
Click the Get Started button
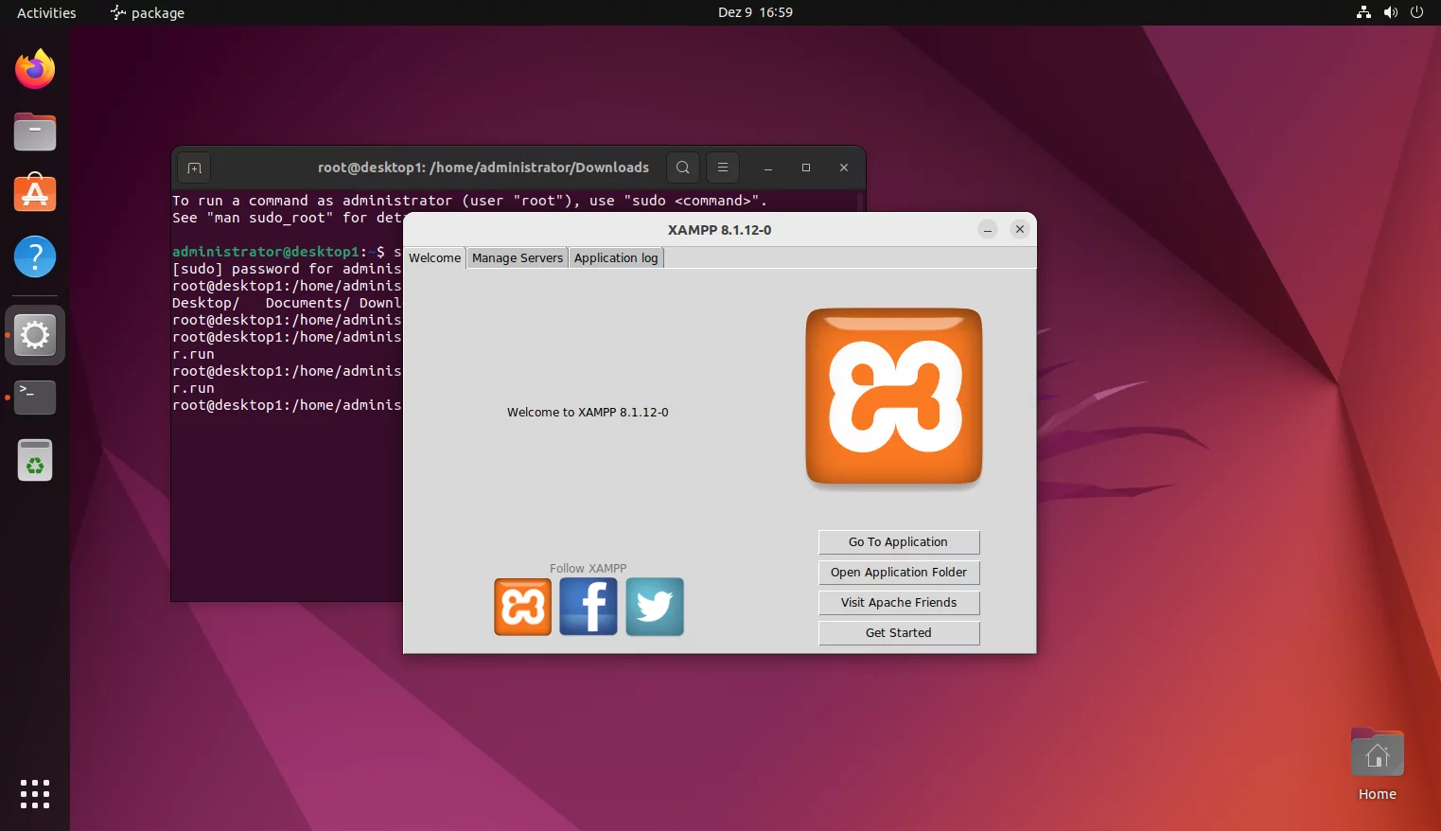tap(899, 633)
